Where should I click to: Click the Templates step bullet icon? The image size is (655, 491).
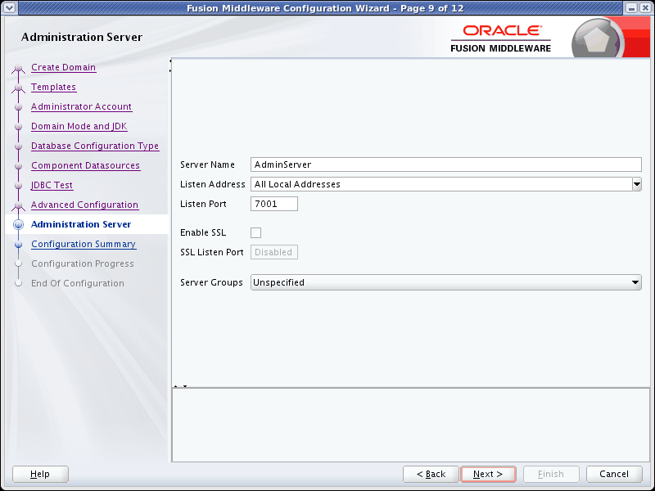tap(18, 88)
